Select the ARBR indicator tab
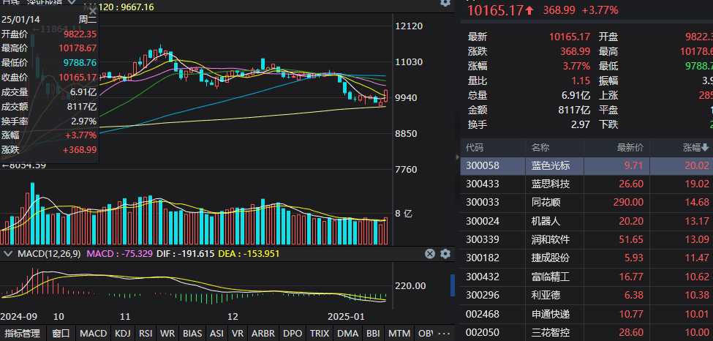713x341 pixels. [263, 333]
